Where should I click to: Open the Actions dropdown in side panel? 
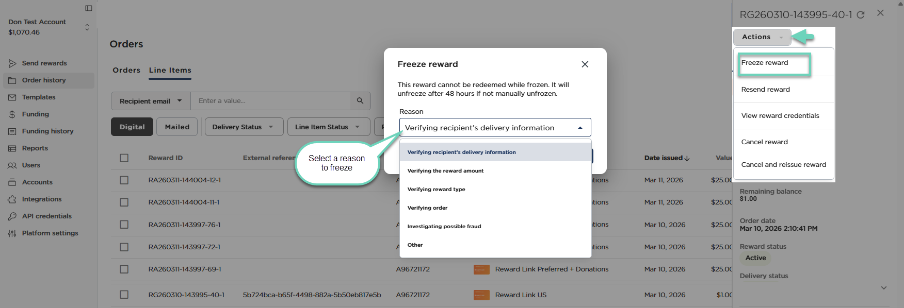(762, 37)
